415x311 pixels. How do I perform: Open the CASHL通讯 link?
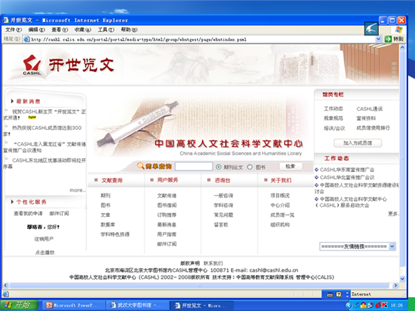pos(369,109)
